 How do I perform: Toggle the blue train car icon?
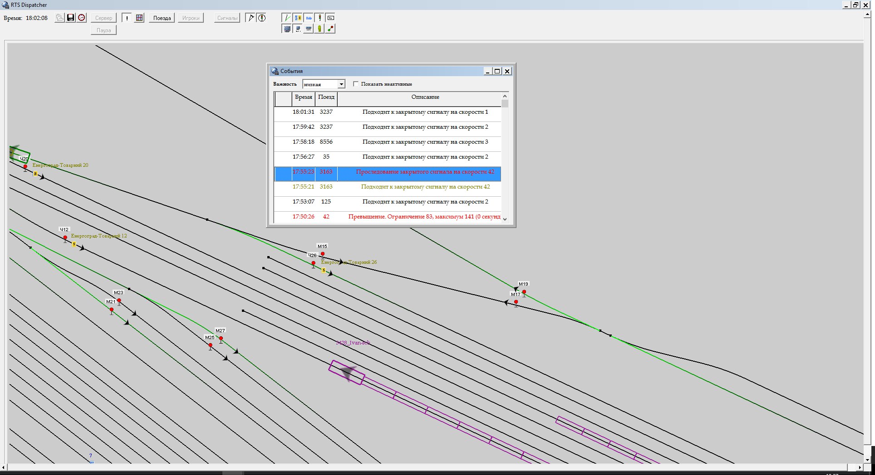click(309, 29)
